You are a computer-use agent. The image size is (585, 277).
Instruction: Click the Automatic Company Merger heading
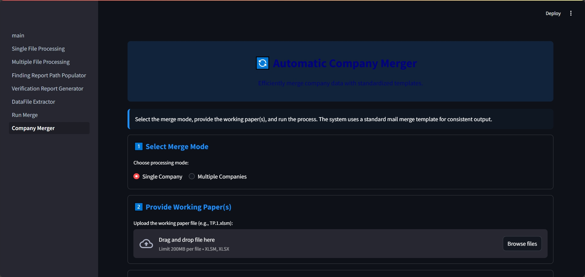pyautogui.click(x=345, y=63)
